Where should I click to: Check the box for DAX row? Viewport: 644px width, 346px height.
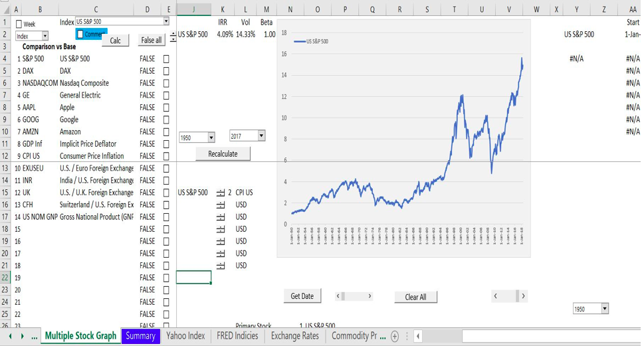click(166, 71)
